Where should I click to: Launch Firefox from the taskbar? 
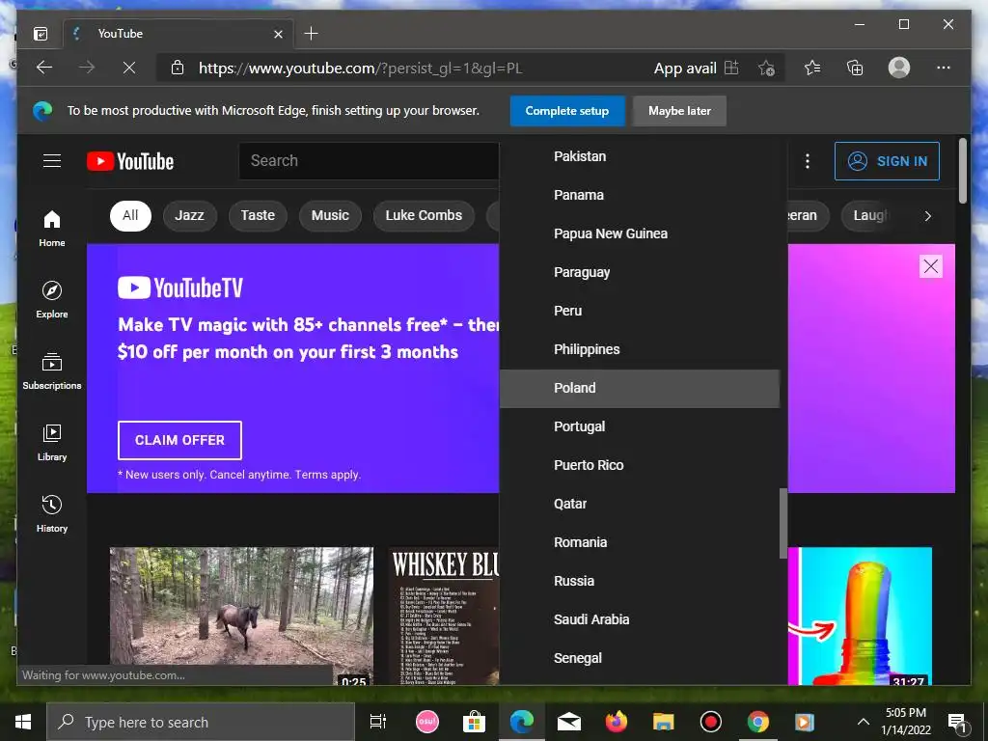tap(617, 722)
